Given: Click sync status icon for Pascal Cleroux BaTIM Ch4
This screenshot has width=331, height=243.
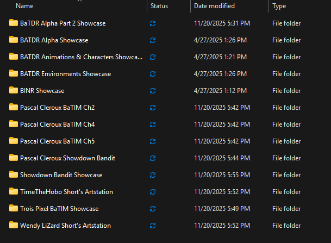Looking at the screenshot, I should pyautogui.click(x=153, y=124).
